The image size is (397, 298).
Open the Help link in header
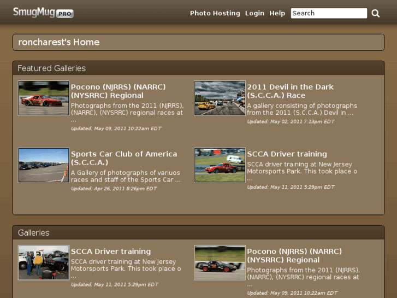[277, 13]
